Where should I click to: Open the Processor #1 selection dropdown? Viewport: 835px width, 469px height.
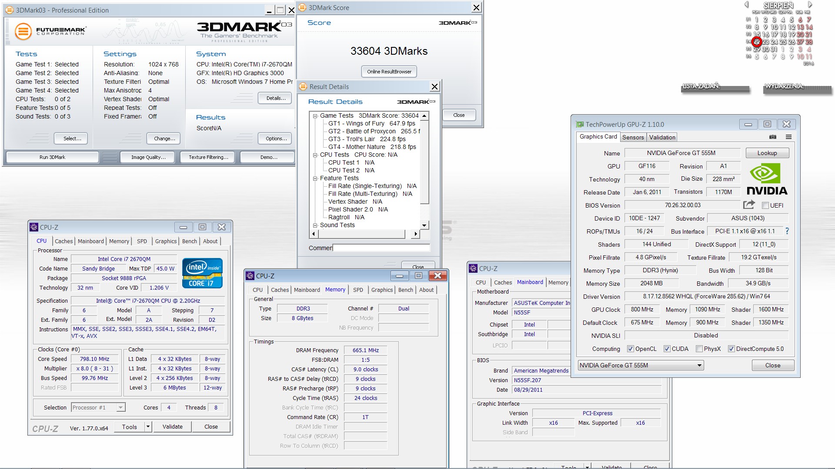click(x=98, y=407)
